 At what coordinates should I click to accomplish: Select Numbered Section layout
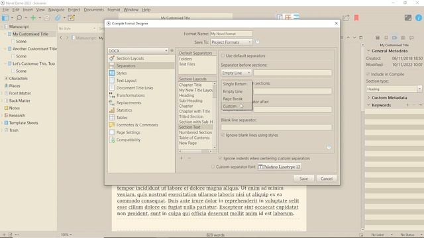[195, 132]
